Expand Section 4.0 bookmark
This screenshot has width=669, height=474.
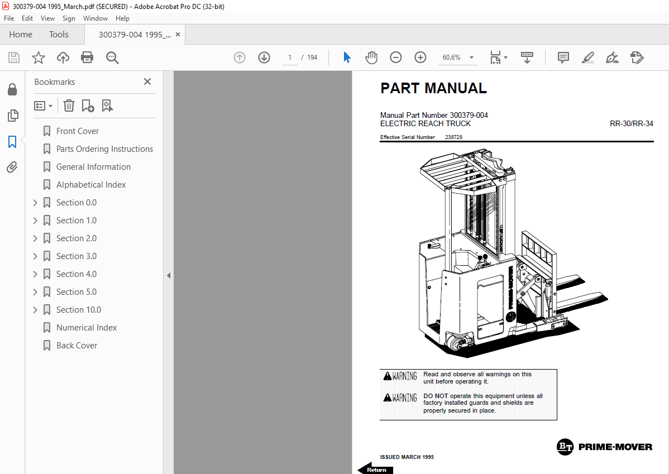[35, 274]
